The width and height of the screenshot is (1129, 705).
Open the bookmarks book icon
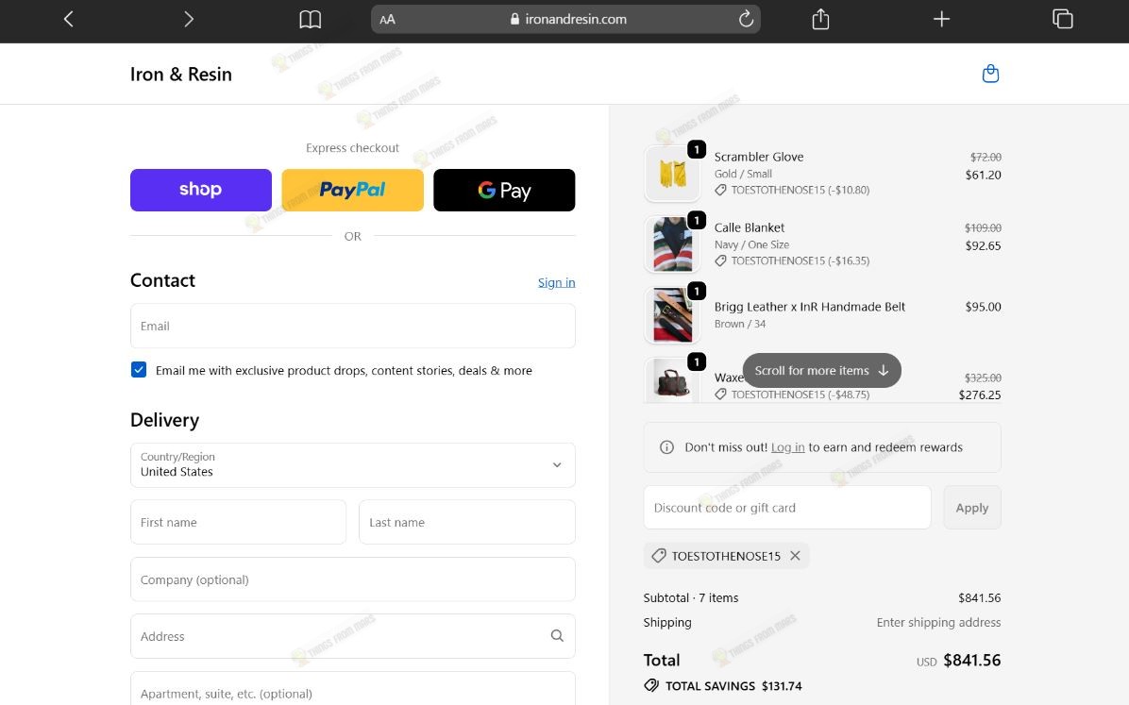(x=311, y=20)
